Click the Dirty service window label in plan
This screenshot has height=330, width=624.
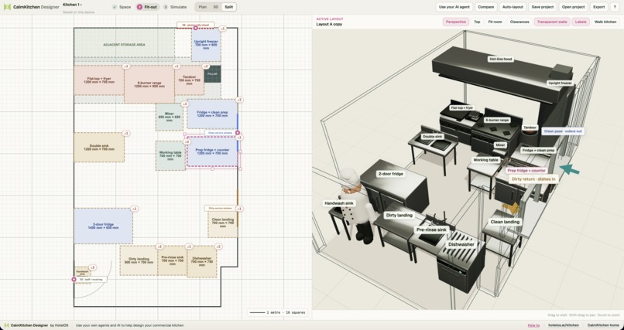(220, 208)
